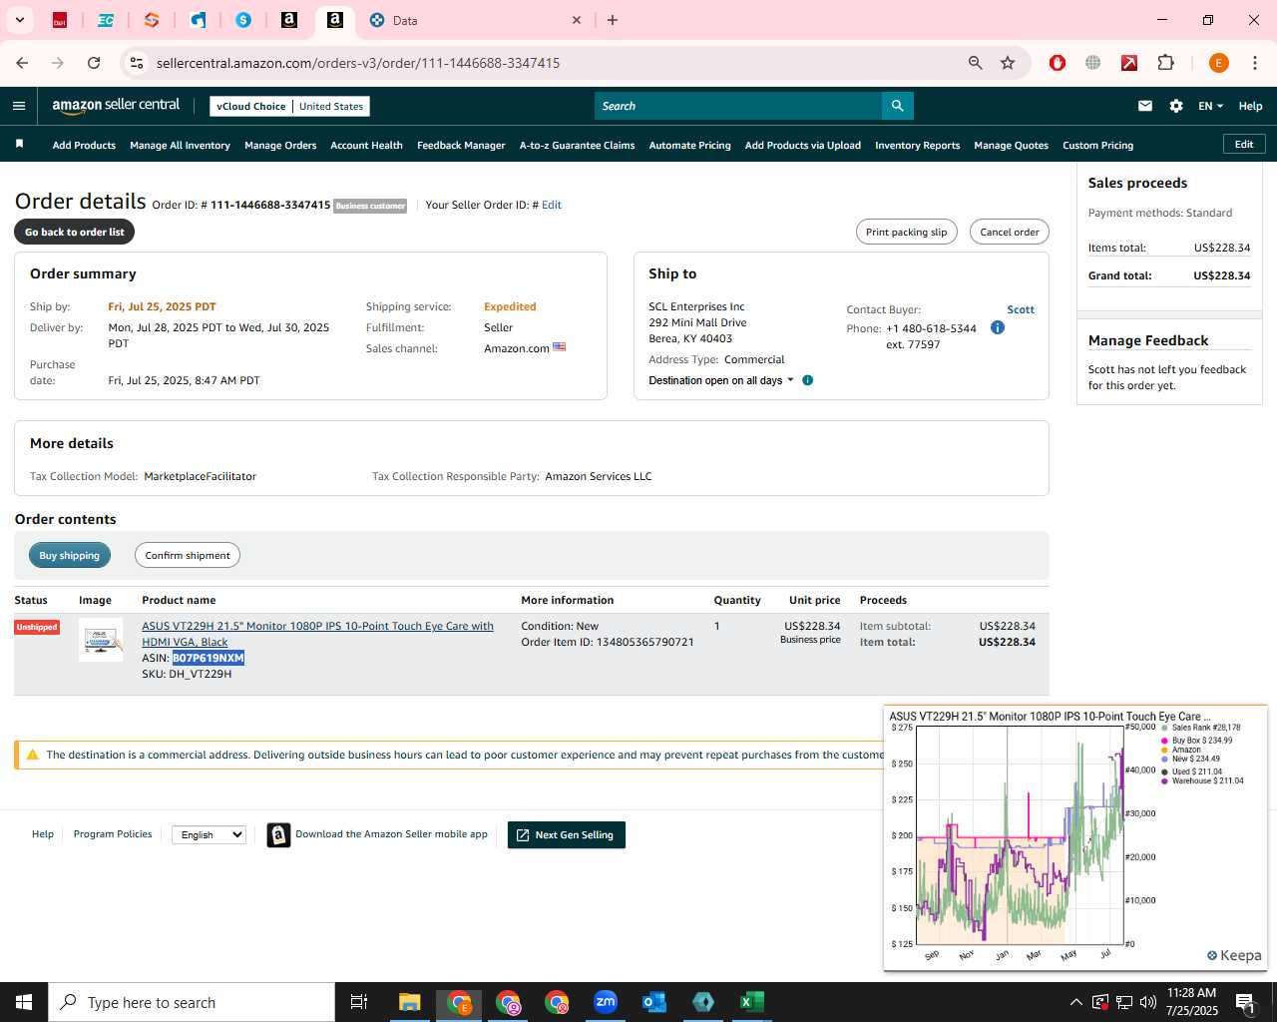Open A-to-z Guarantee Claims menu item
Screen dimensions: 1277x1022
[577, 146]
